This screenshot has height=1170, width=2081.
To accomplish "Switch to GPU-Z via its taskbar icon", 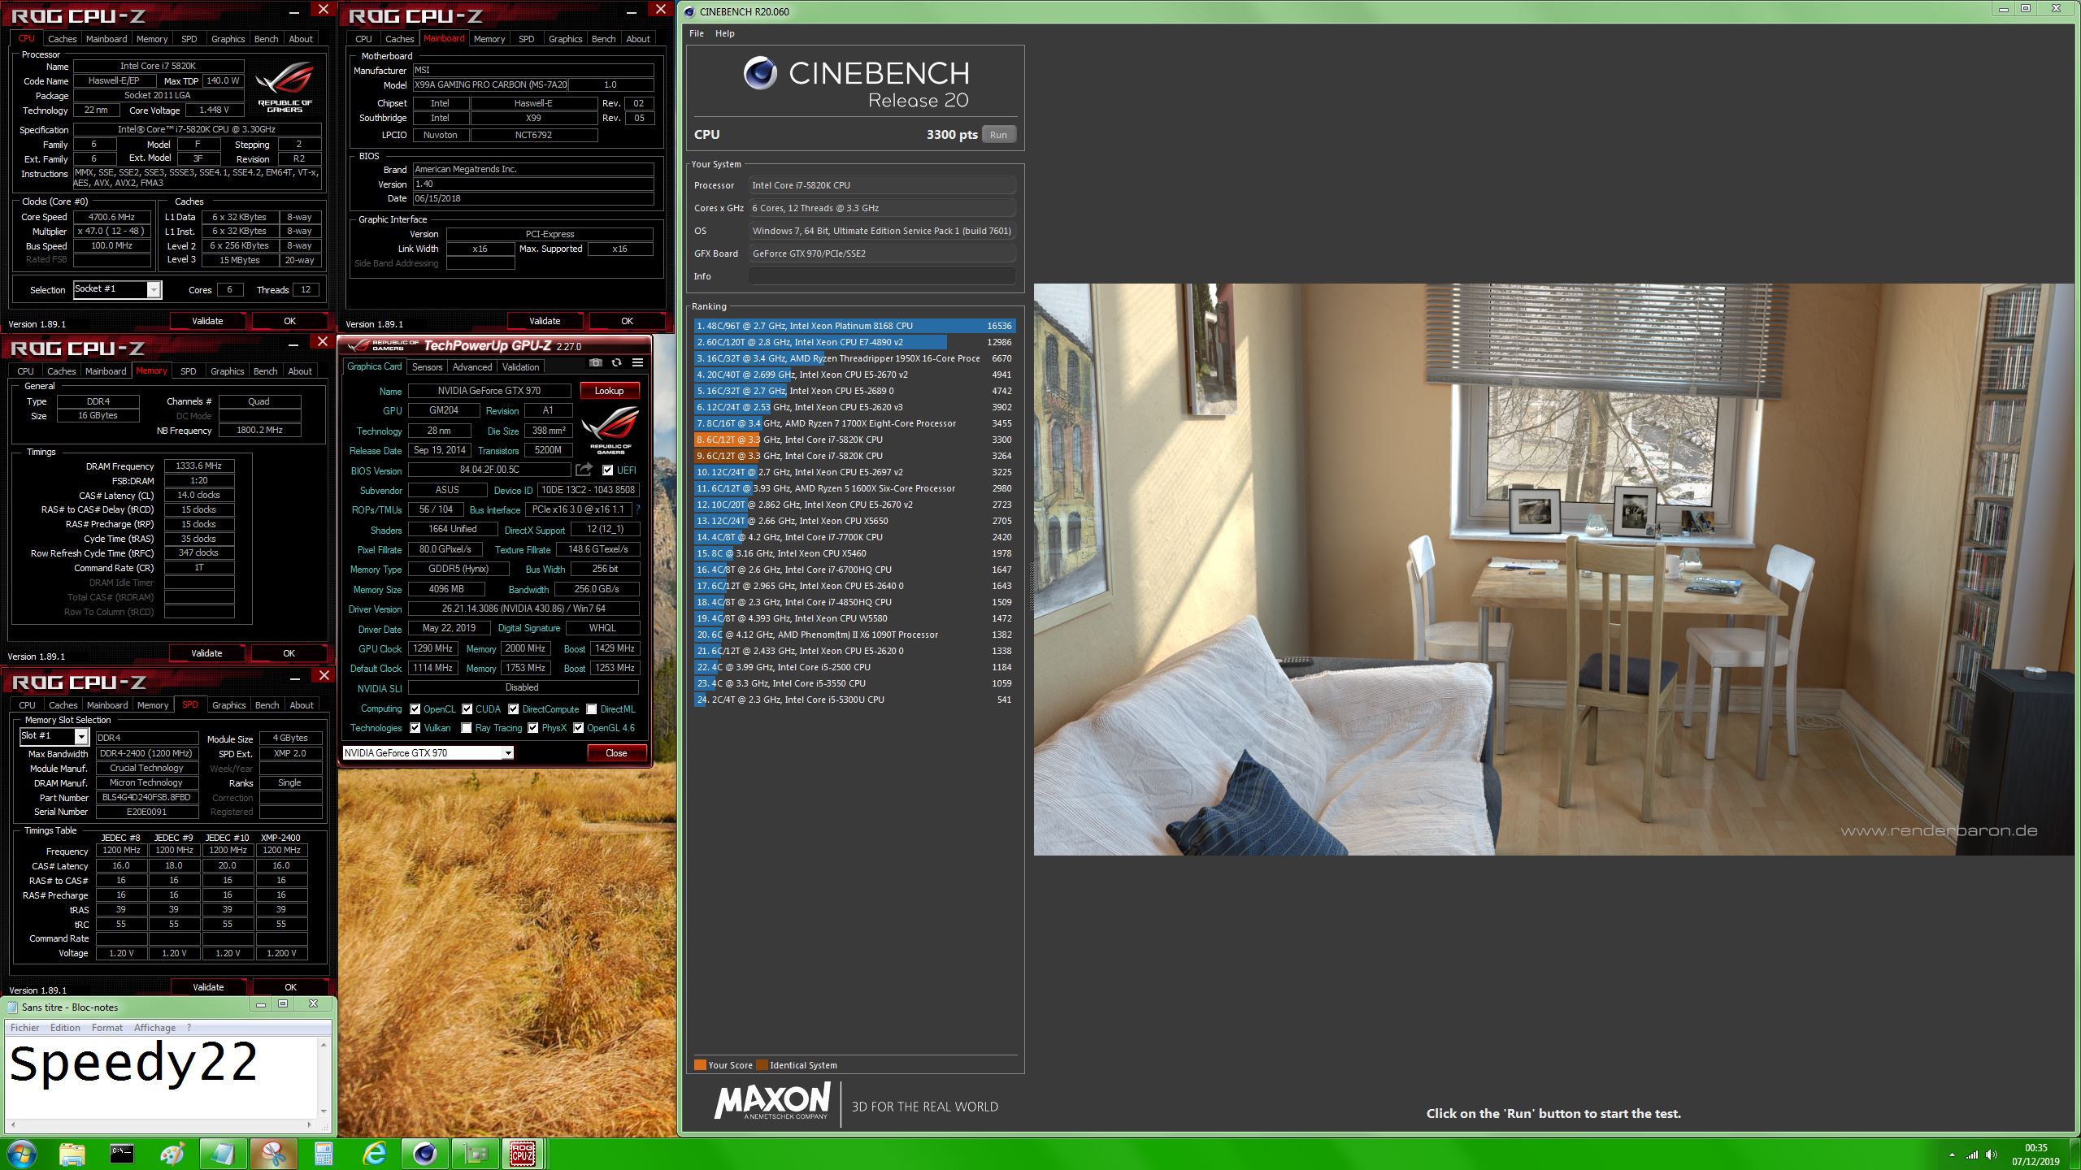I will tap(476, 1153).
